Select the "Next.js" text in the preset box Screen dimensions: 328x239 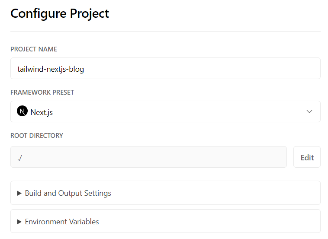coord(42,112)
